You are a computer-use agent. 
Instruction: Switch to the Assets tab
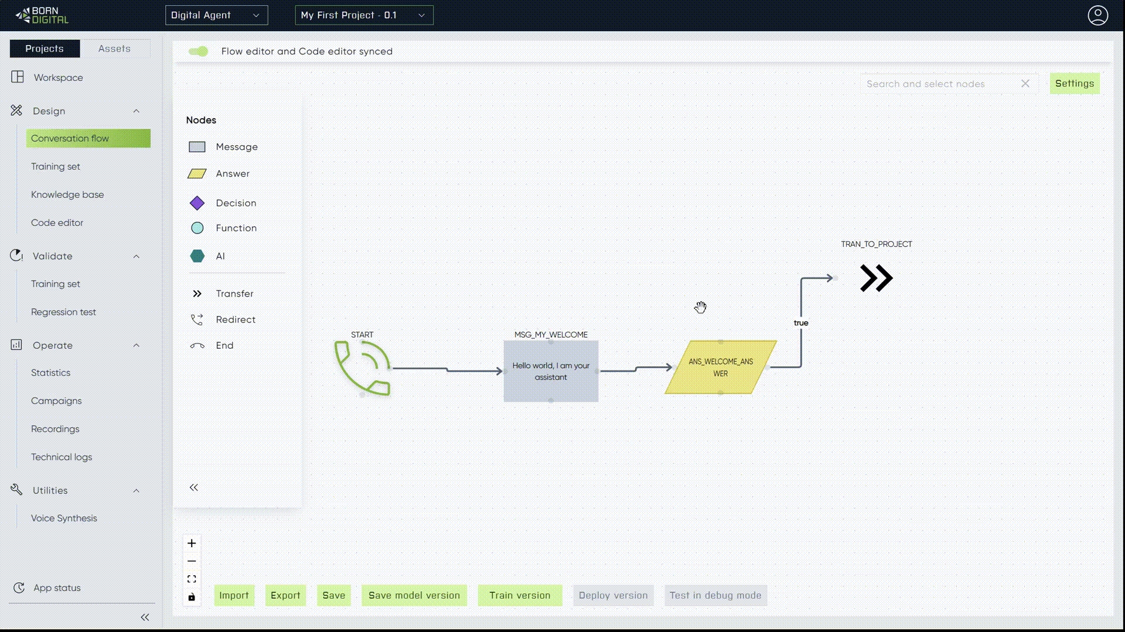pos(114,49)
